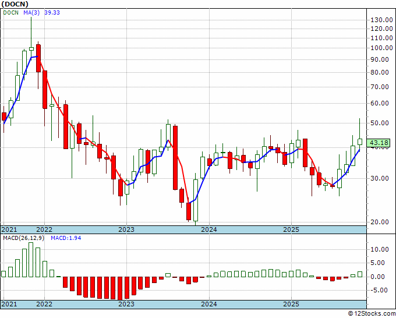396x318 pixels.
Task: Click the tallest green MACD histogram bar
Action: [31, 259]
